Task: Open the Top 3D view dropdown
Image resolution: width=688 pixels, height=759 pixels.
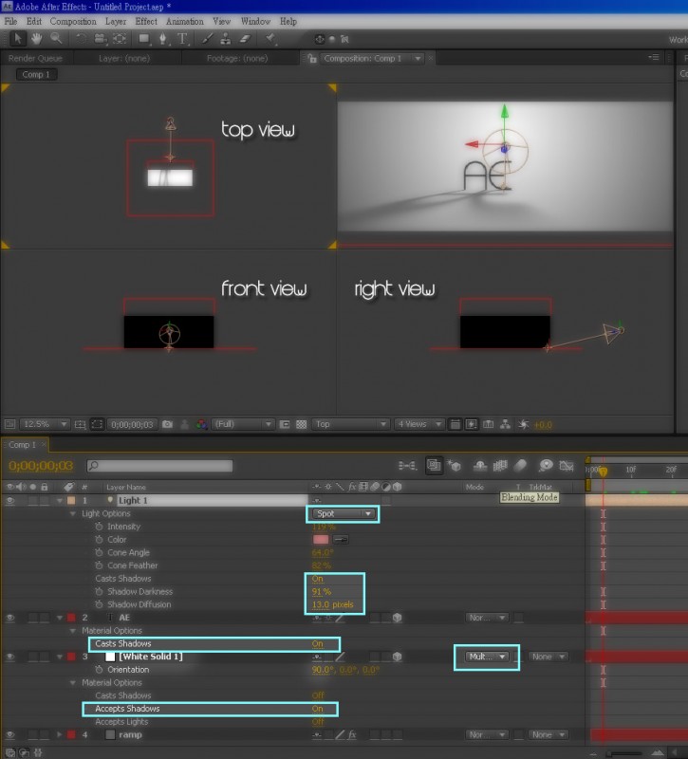Action: 350,424
